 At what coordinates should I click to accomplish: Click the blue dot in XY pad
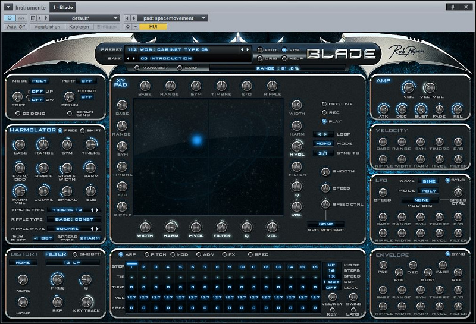coord(197,140)
